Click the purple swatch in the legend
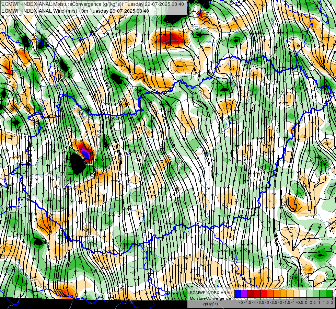 click(244, 294)
